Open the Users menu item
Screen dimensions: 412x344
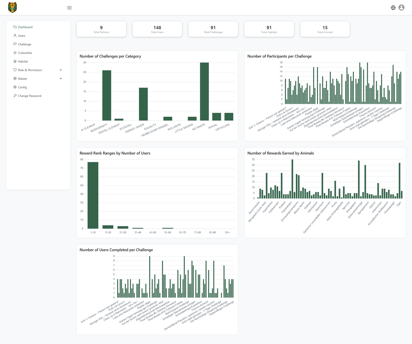tap(22, 36)
